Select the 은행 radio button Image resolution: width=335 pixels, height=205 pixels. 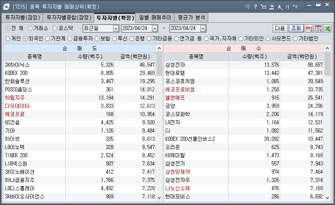coord(132,39)
